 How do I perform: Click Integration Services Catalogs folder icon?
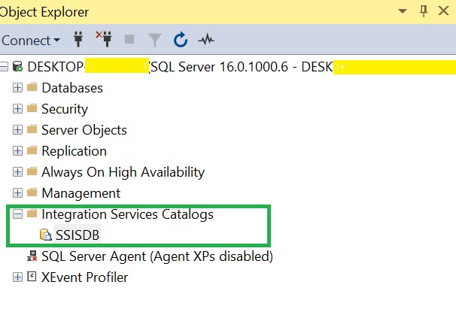32,214
